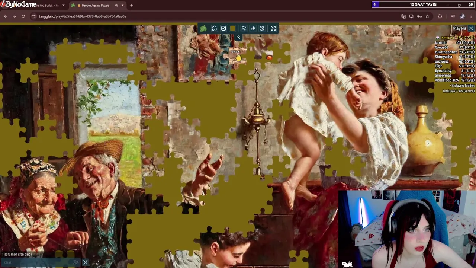Screen dimensions: 476x268
Task: Click the share puzzle arrow icon
Action: tap(253, 28)
